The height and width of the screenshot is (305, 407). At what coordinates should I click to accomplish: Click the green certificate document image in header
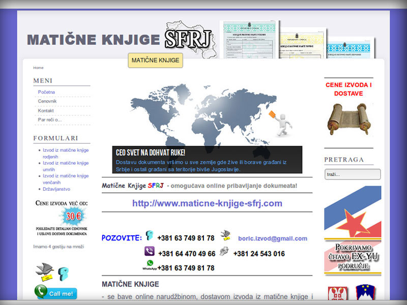click(249, 40)
